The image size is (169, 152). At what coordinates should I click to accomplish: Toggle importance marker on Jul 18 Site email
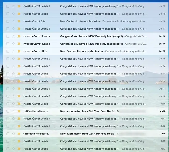point(19,21)
